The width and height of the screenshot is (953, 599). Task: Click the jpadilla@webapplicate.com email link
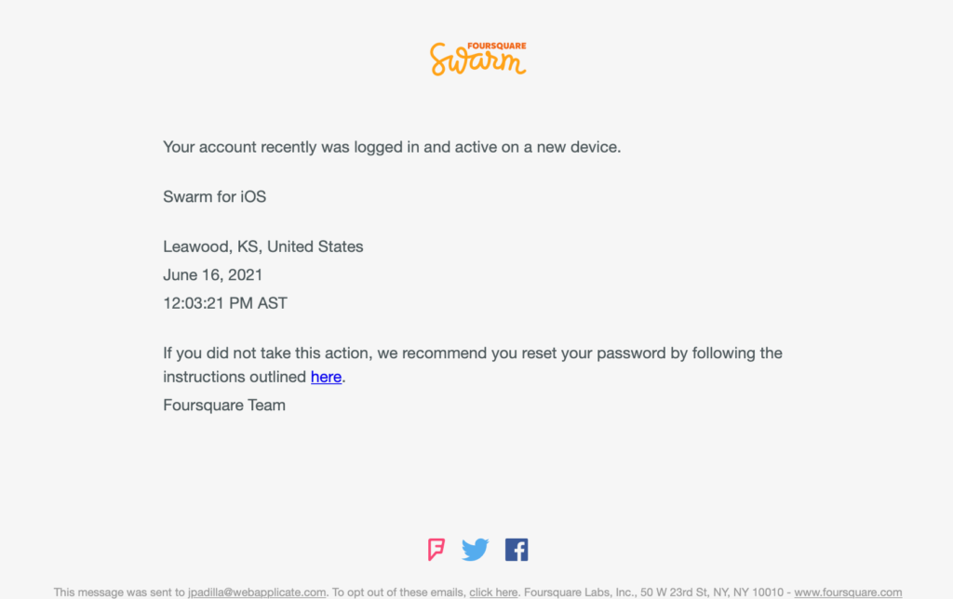(x=257, y=592)
